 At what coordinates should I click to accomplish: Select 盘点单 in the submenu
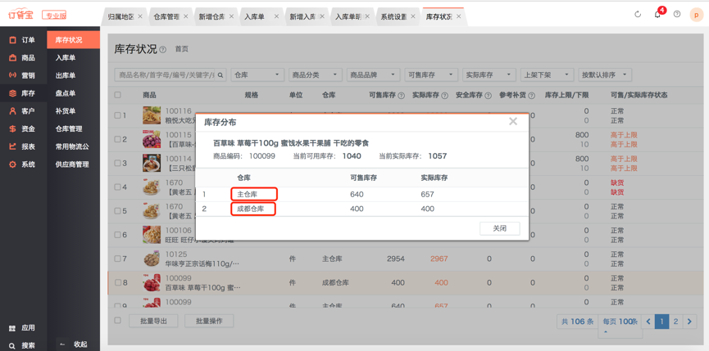66,93
